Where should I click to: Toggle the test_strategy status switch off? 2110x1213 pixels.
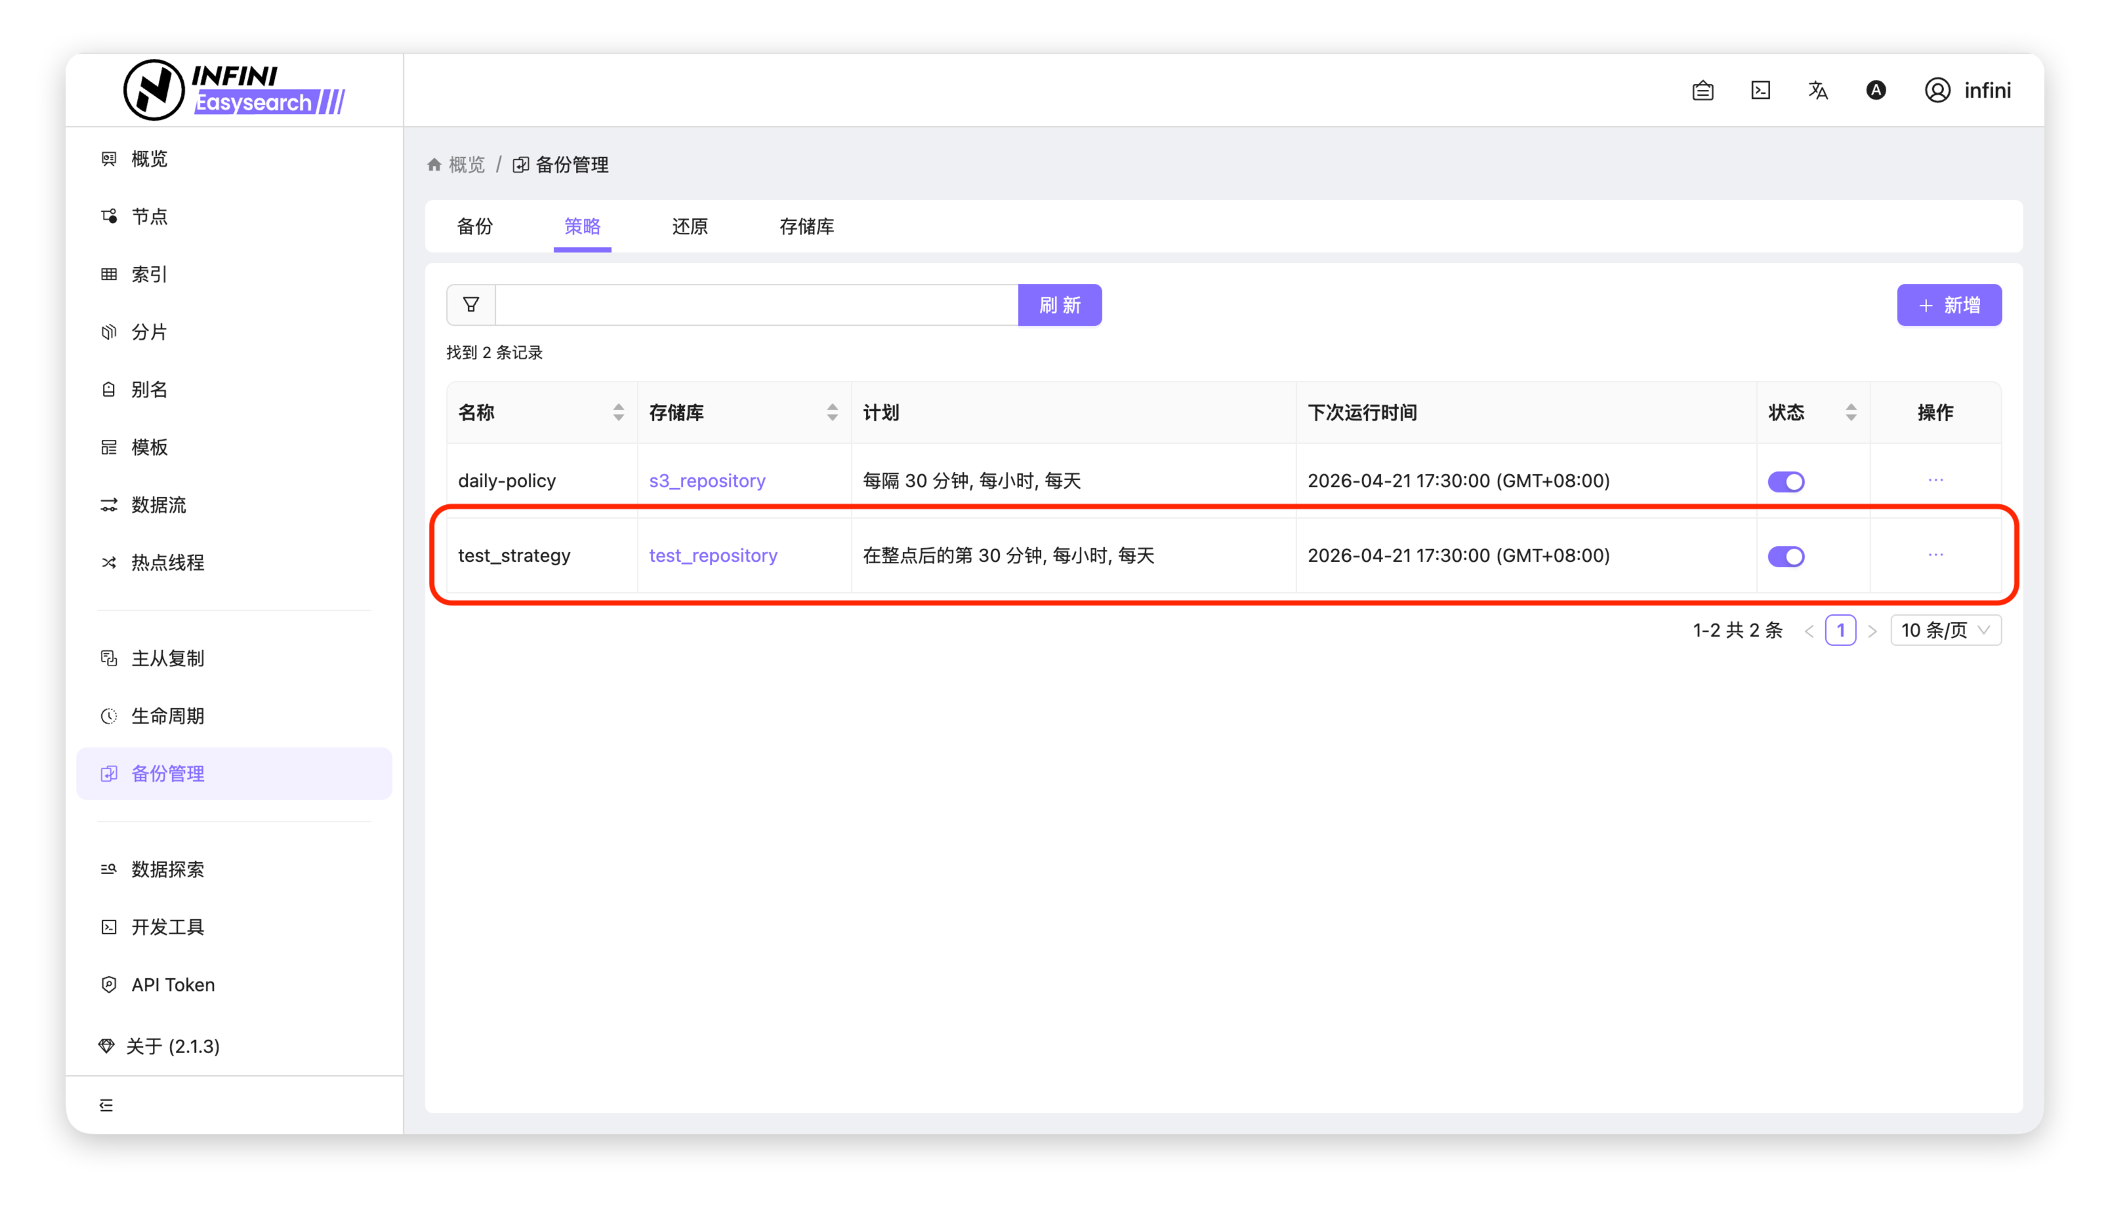click(x=1786, y=557)
